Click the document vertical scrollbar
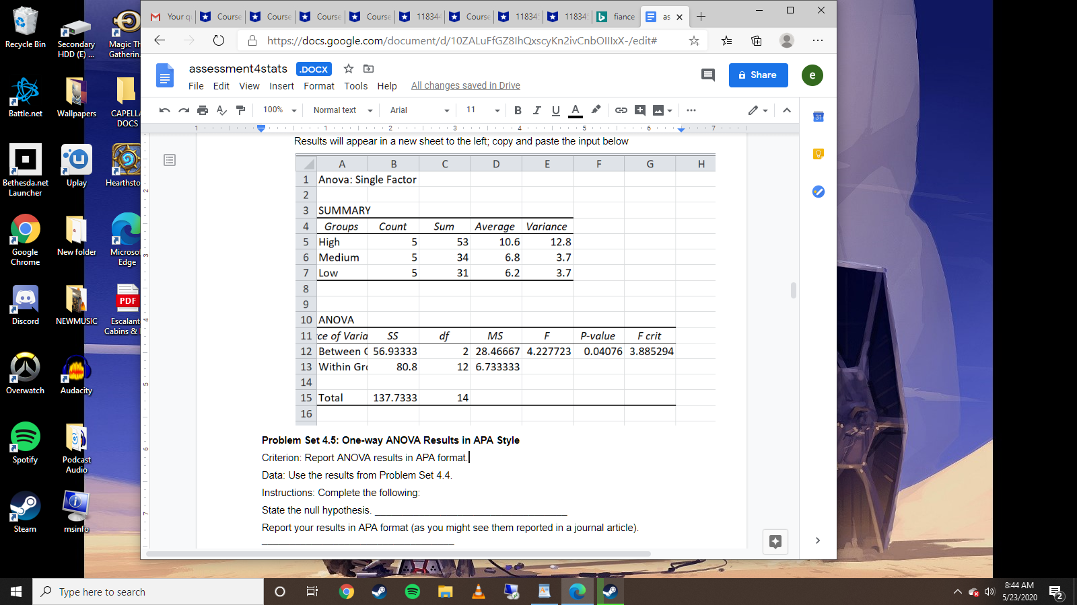The width and height of the screenshot is (1077, 605). click(794, 290)
